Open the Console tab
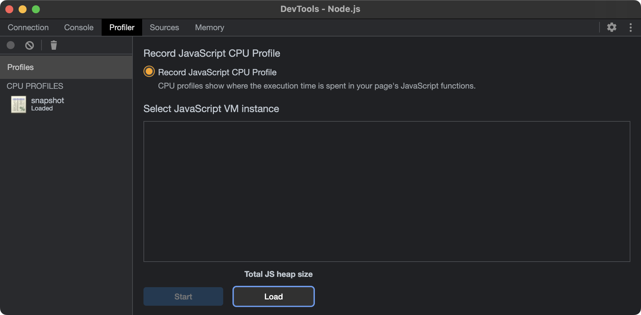641x315 pixels. [79, 28]
